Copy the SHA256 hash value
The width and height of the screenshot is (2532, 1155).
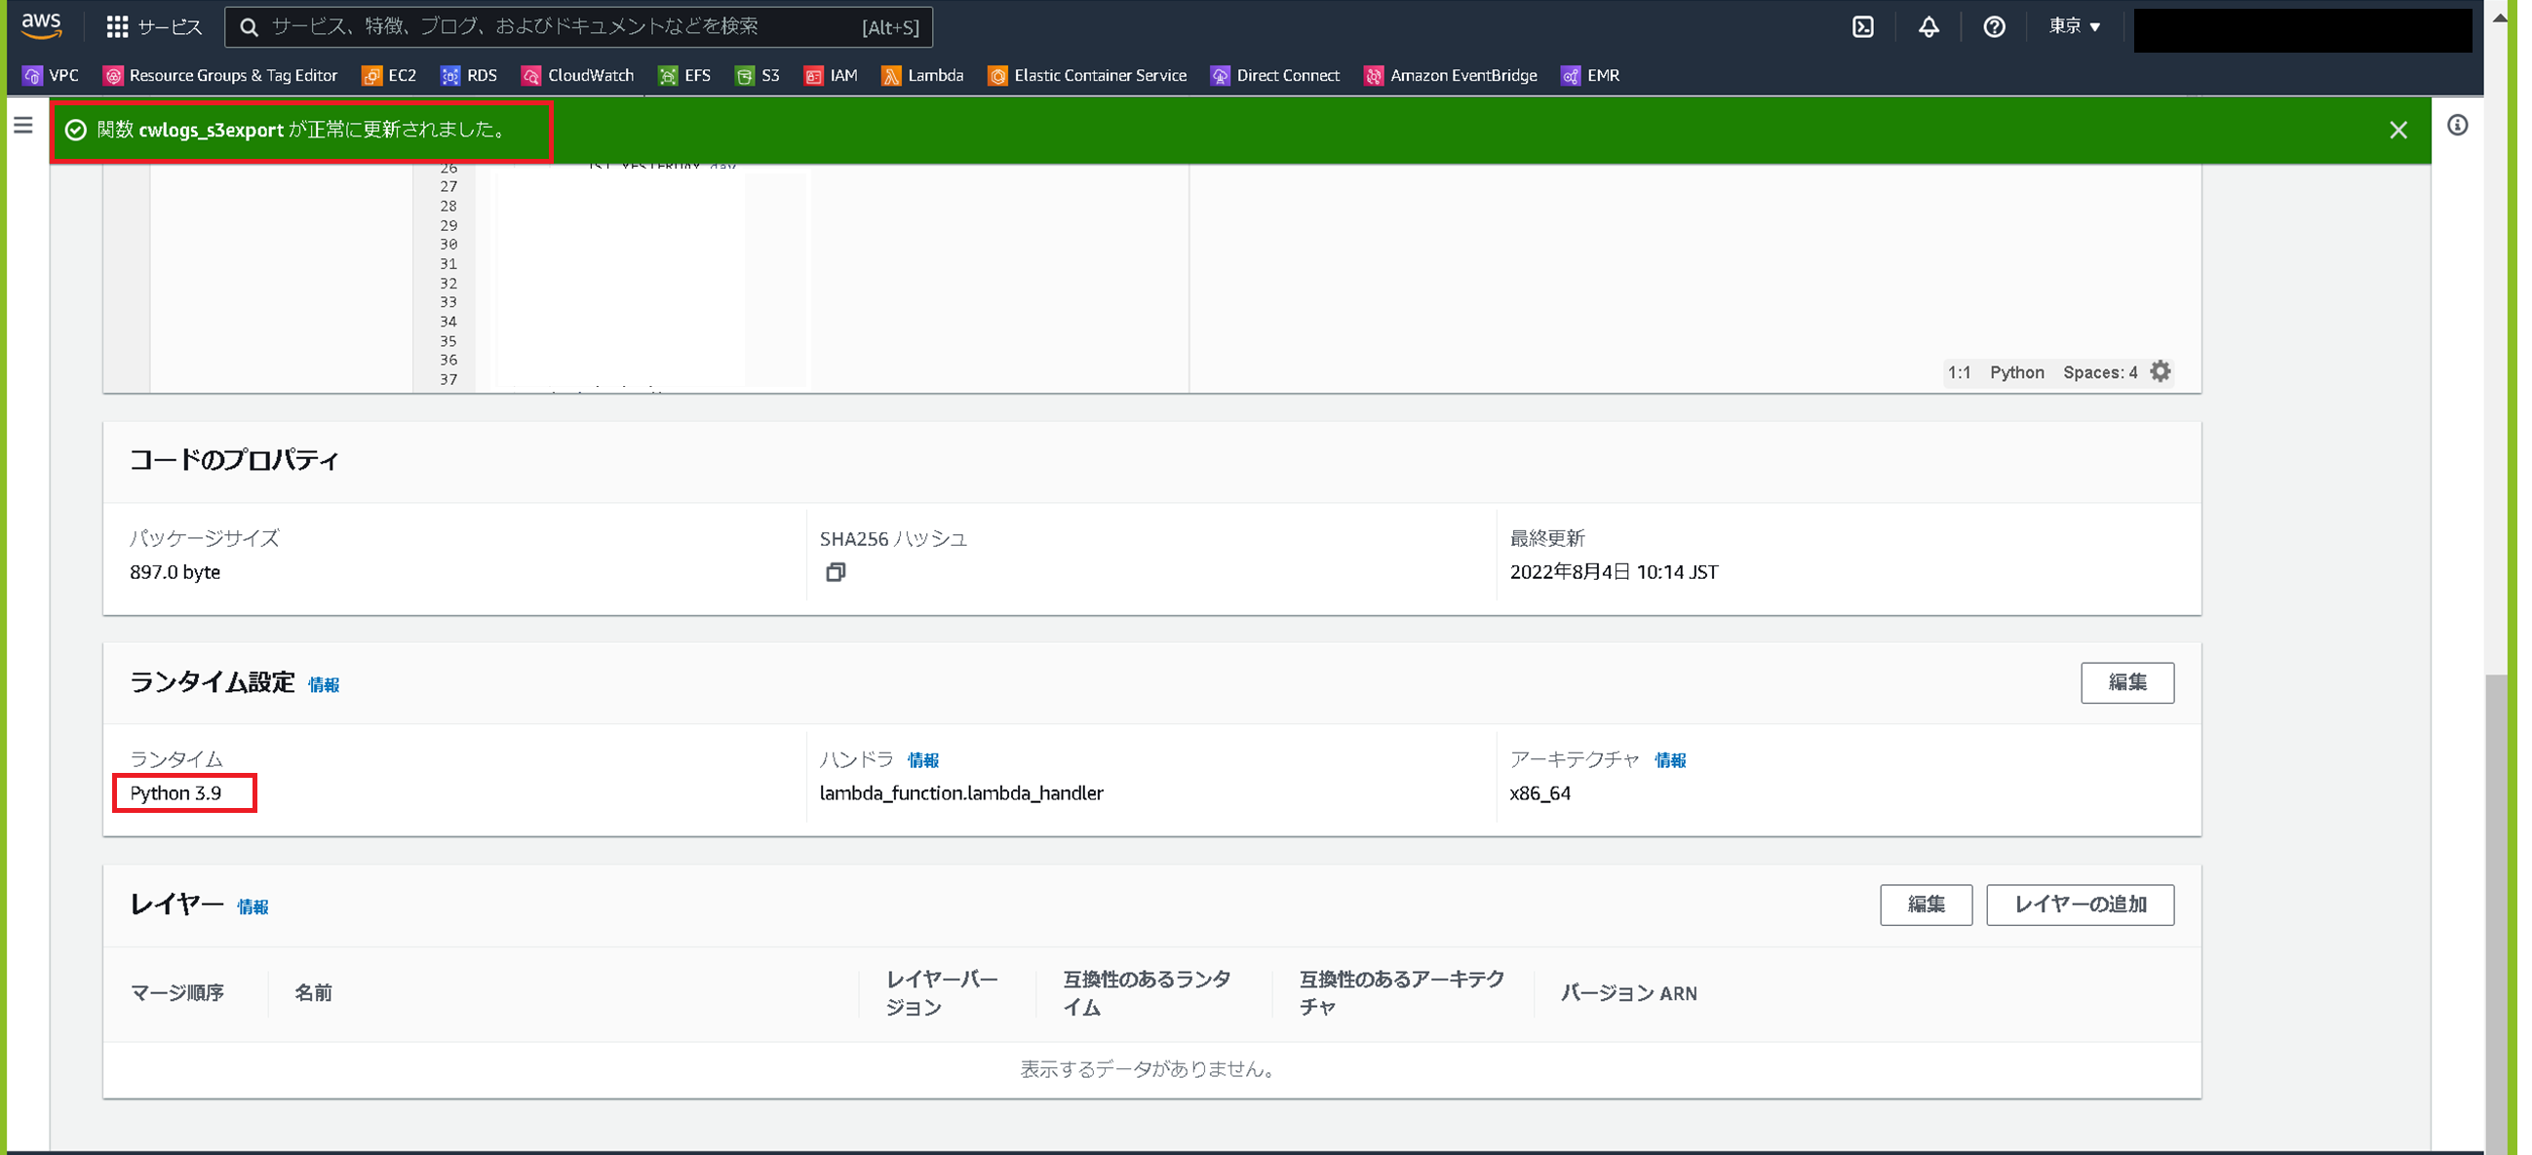[837, 572]
